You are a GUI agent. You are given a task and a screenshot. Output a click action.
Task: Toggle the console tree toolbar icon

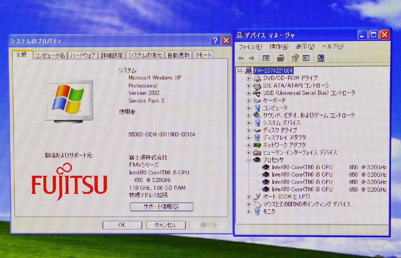pos(266,58)
